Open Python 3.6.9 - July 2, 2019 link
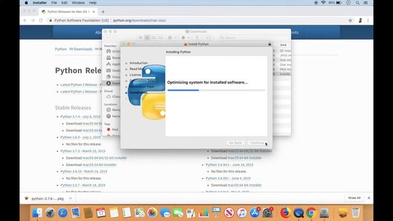The height and width of the screenshot is (221, 393). click(x=80, y=138)
